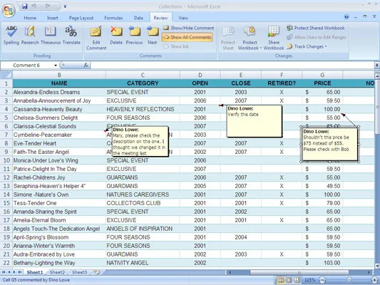Go to the Previous comment

[x=134, y=36]
